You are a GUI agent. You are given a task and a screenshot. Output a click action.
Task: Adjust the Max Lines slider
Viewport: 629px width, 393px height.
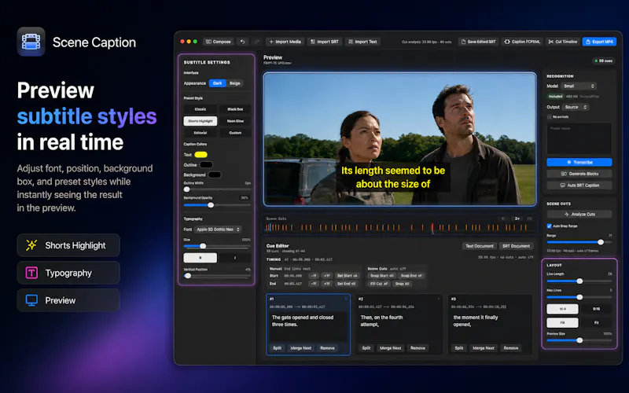pyautogui.click(x=579, y=297)
